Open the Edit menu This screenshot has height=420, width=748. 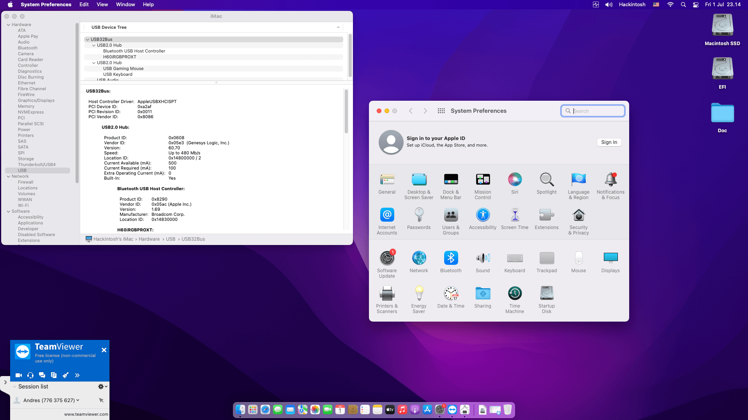click(84, 5)
